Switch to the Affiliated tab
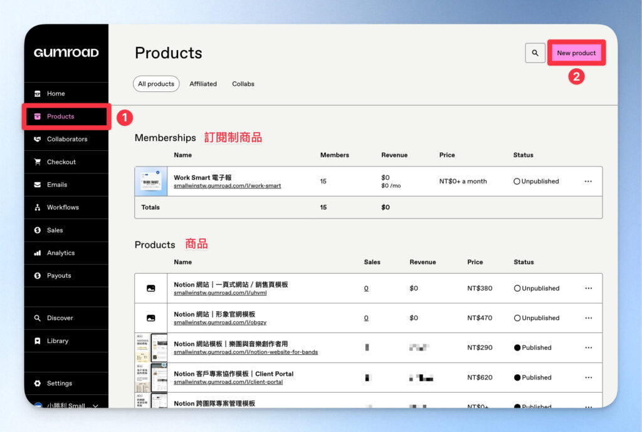The image size is (642, 432). [203, 84]
